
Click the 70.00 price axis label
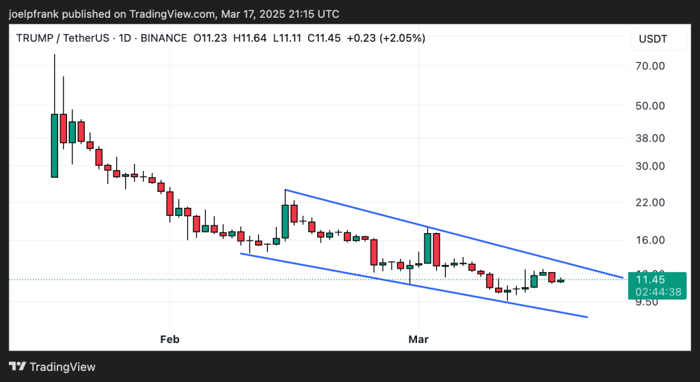coord(651,66)
